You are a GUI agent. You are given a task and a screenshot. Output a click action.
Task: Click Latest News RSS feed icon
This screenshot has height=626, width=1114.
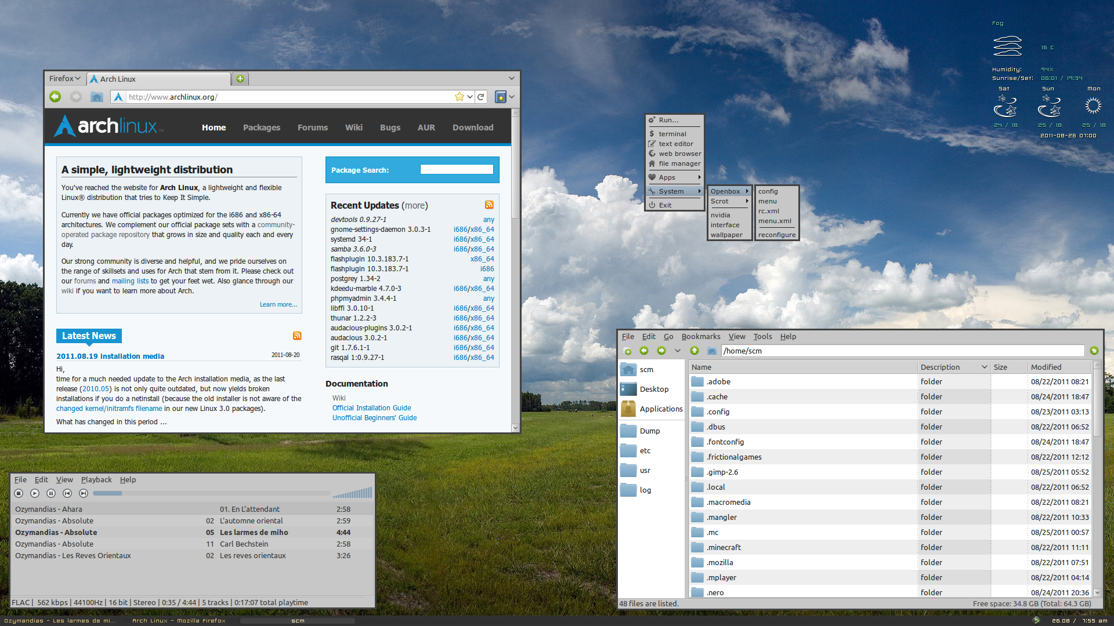(x=297, y=336)
